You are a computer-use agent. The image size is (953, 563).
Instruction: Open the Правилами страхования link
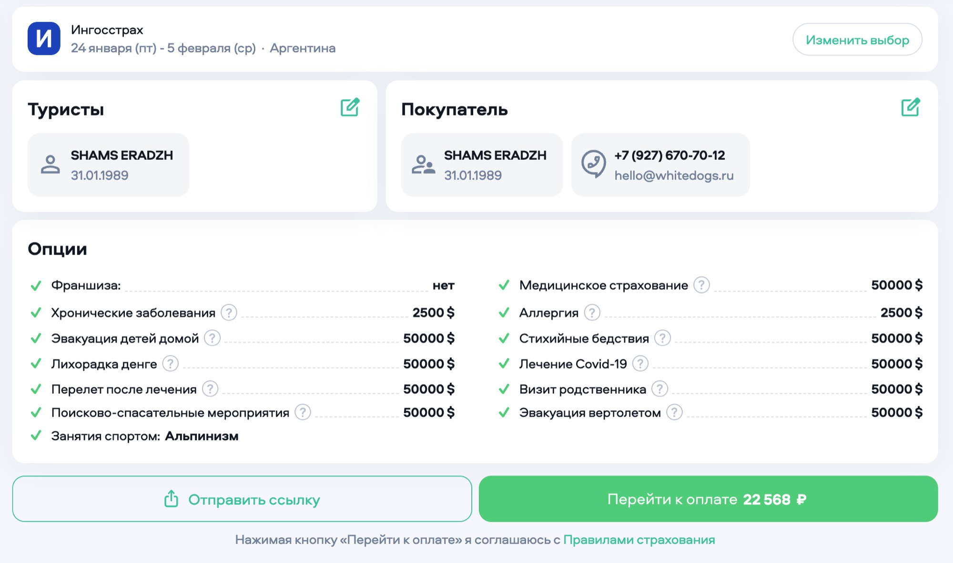639,540
